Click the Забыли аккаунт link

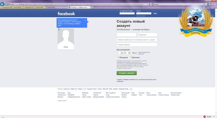(x=141, y=16)
